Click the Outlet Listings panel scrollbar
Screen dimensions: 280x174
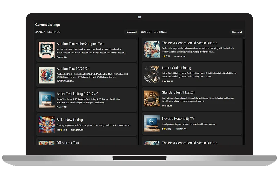244,89
